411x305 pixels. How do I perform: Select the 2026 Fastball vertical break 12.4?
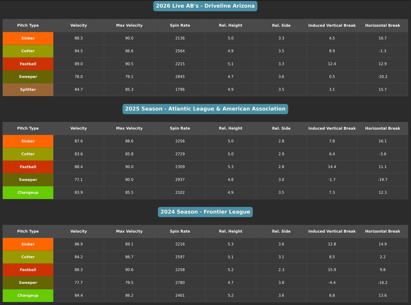pyautogui.click(x=332, y=64)
